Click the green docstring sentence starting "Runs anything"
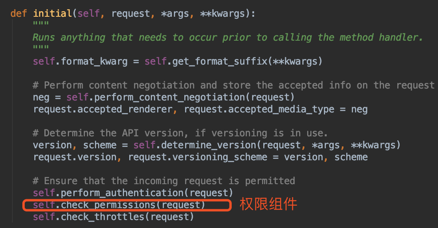 pyautogui.click(x=227, y=37)
